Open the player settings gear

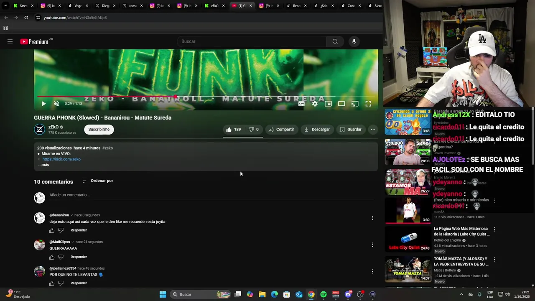point(315,104)
